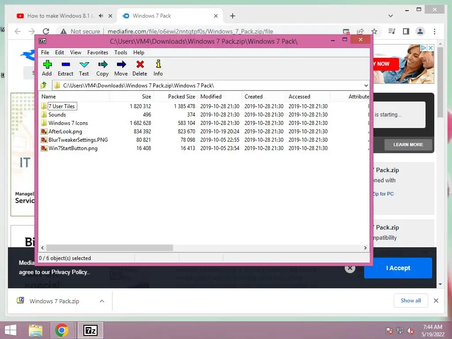Screen dimensions: 452x339
Task: Sort by Created column header
Action: (264, 97)
